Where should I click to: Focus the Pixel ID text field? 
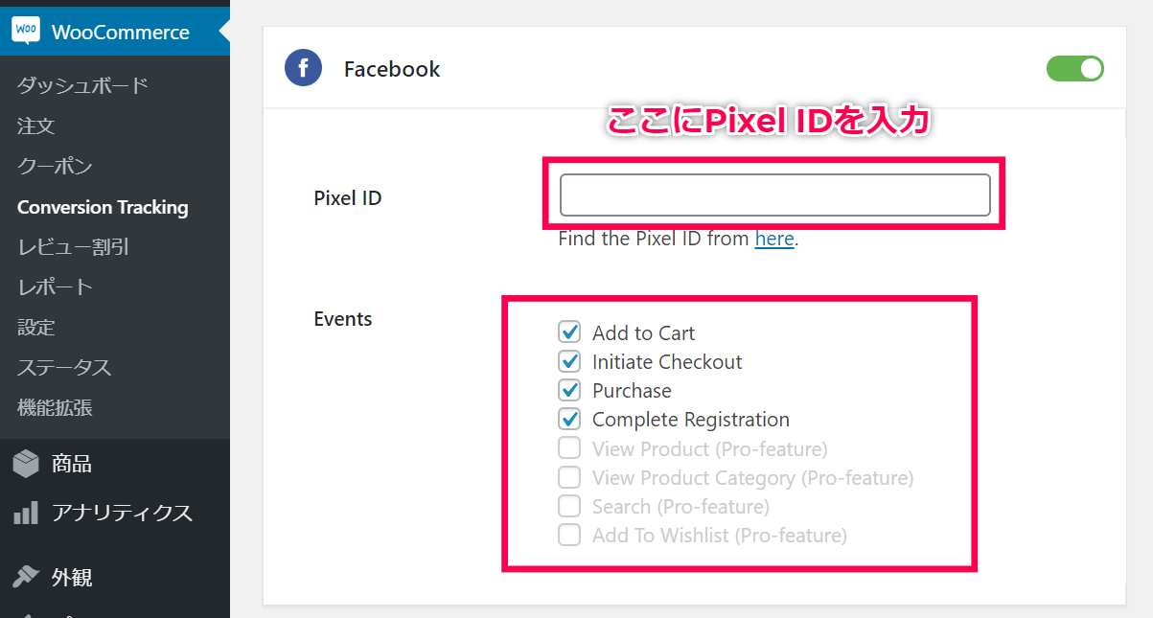[774, 195]
